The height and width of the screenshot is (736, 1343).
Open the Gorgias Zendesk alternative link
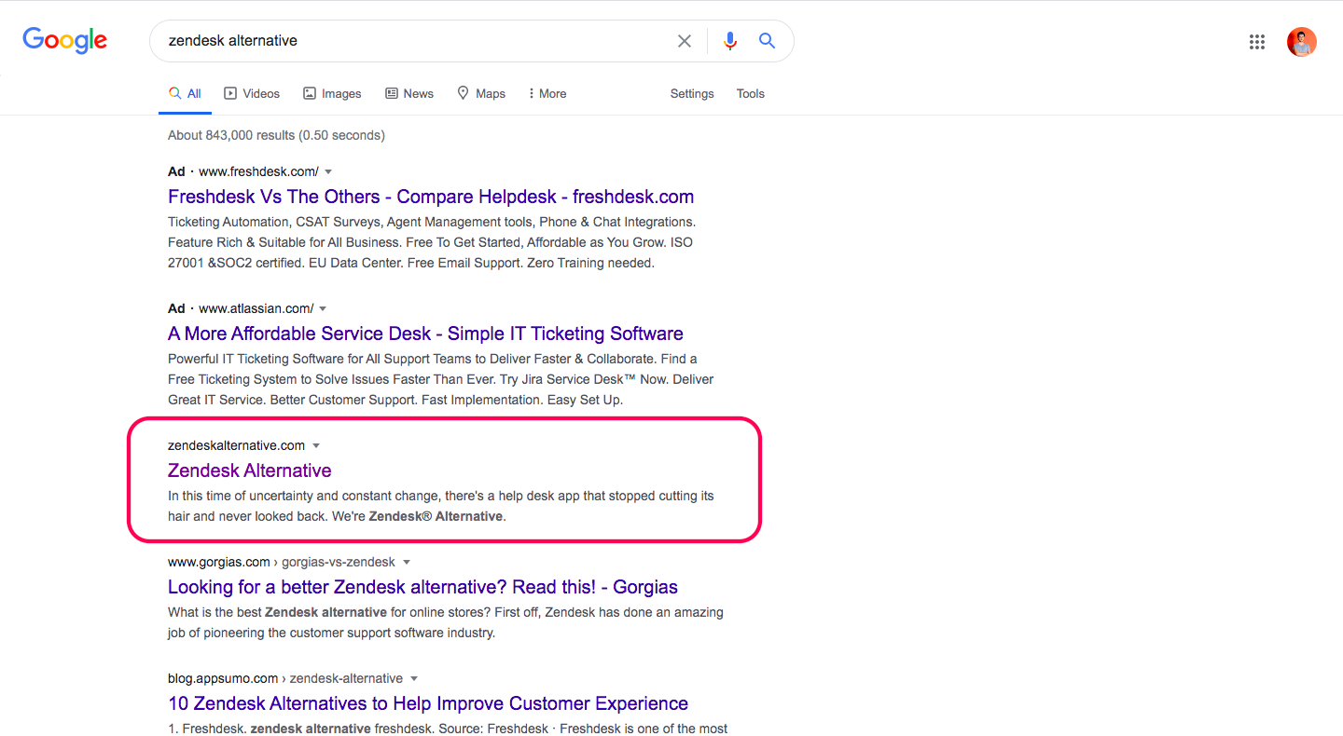(422, 587)
